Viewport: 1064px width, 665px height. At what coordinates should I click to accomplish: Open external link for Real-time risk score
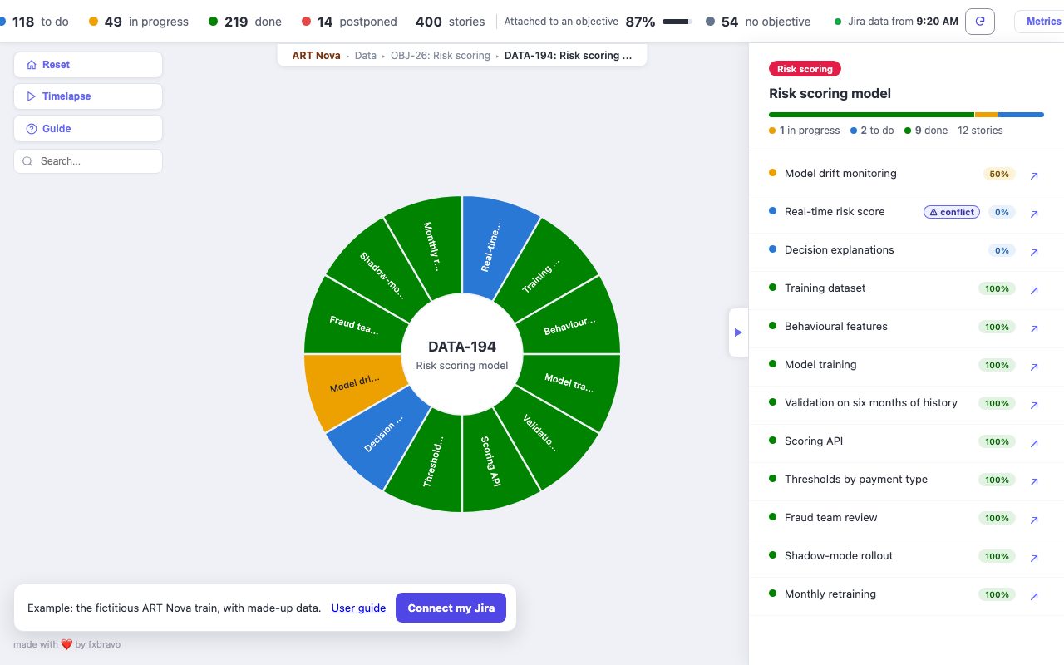[x=1034, y=214]
